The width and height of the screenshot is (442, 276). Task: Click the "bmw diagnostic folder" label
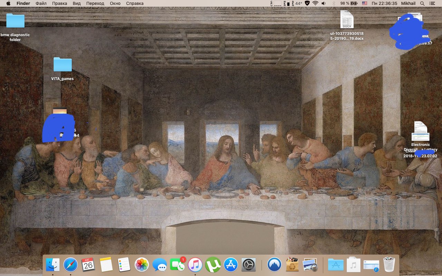15,37
